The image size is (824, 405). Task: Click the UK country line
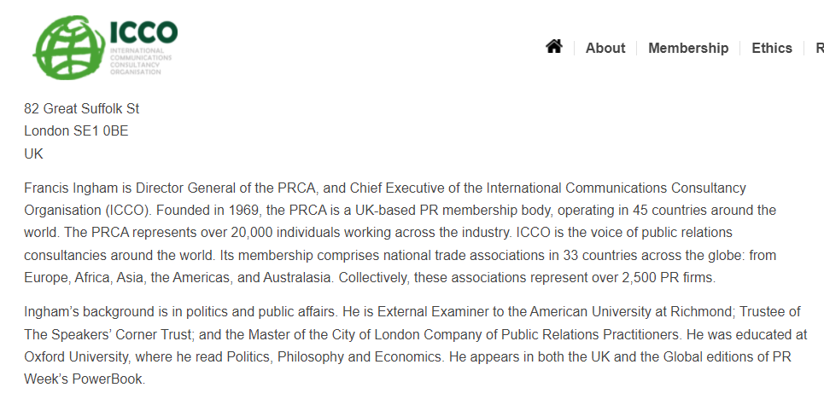[33, 153]
